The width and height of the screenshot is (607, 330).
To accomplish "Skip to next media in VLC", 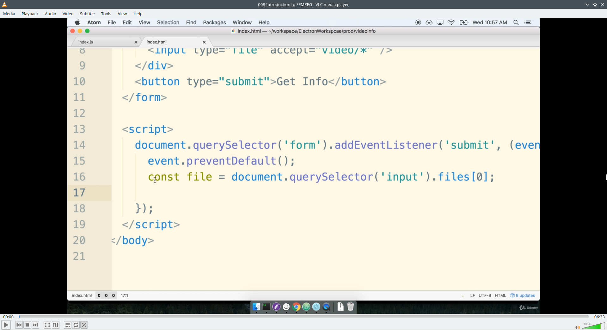I will click(35, 325).
